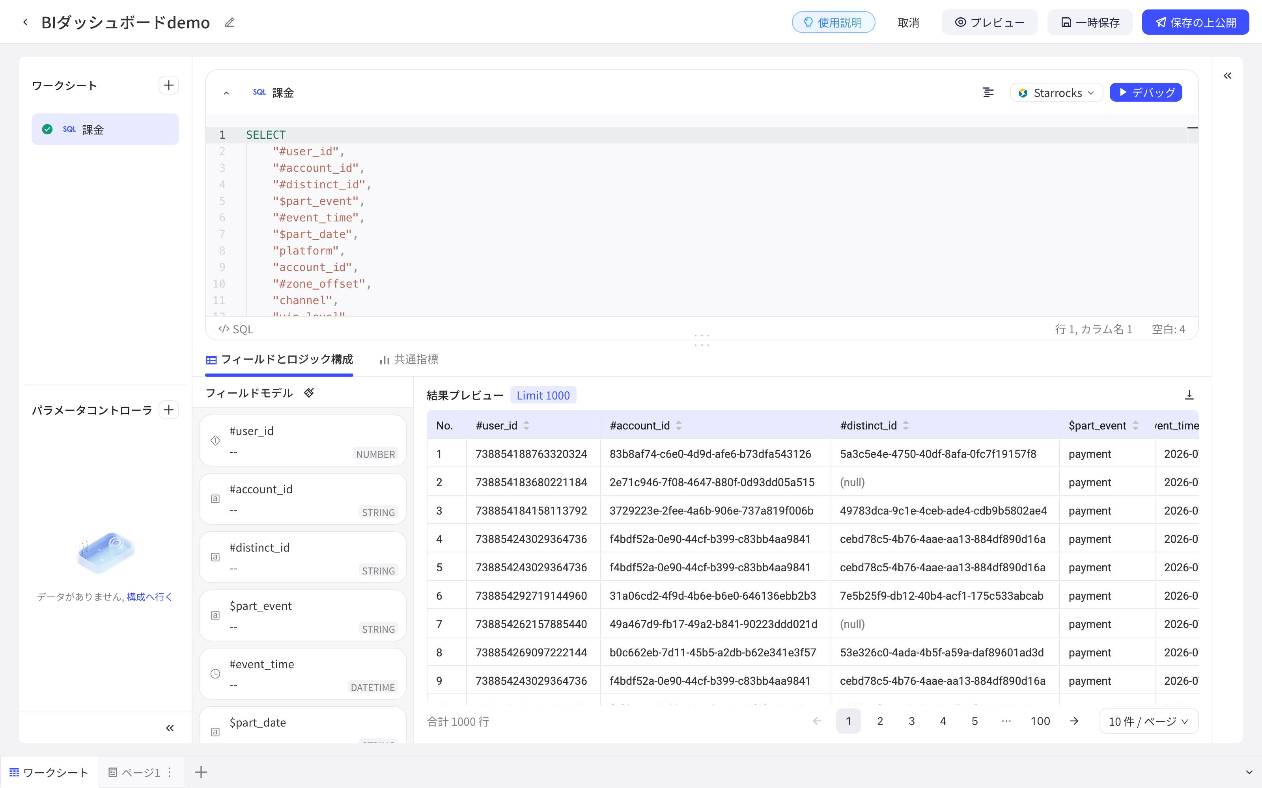Open the Starrocks engine dropdown
Viewport: 1262px width, 788px height.
(x=1057, y=93)
